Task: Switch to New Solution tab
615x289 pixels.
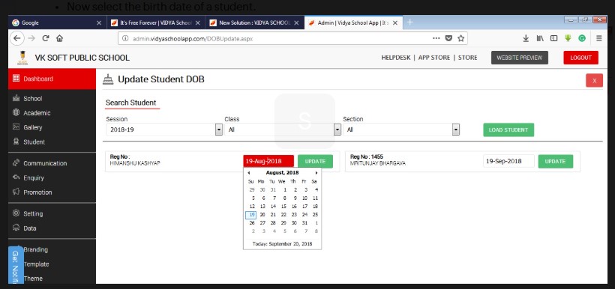Action: [254, 22]
